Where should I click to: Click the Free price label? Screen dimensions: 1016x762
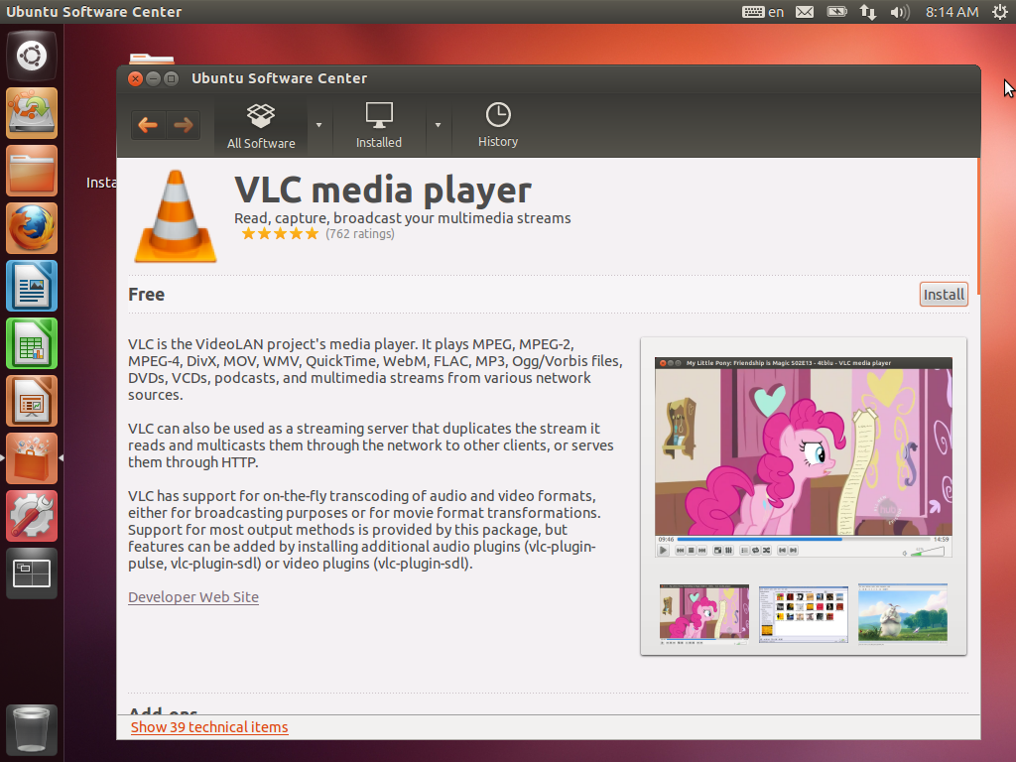[x=147, y=294]
